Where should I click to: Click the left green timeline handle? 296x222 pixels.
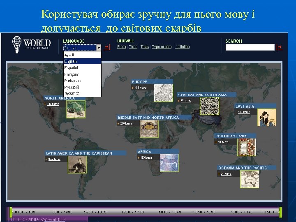click(11, 212)
